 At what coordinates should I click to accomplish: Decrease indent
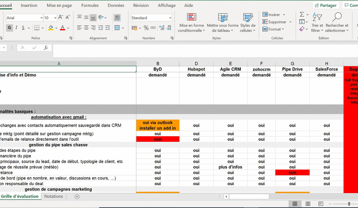(101, 28)
